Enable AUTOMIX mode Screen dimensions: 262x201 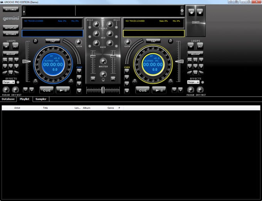click(x=11, y=34)
